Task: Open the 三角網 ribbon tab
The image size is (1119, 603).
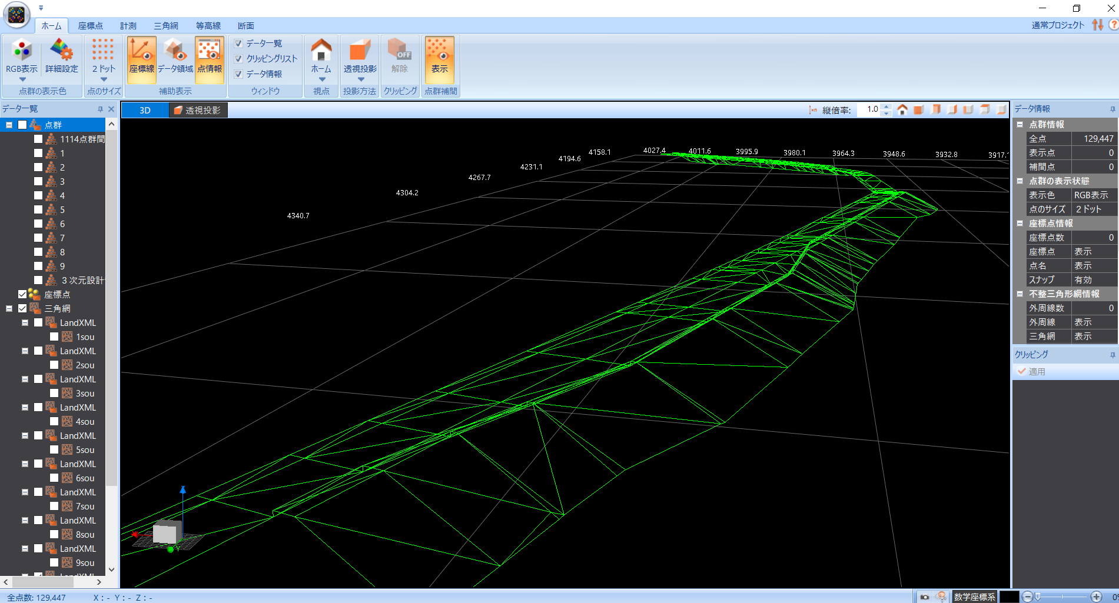Action: tap(166, 26)
